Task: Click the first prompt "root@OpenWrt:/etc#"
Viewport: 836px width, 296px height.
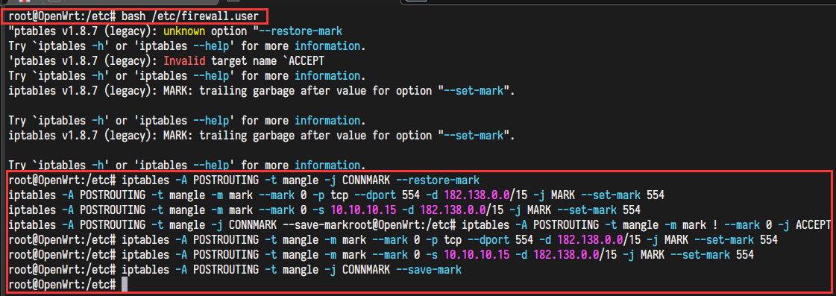Action: (63, 16)
